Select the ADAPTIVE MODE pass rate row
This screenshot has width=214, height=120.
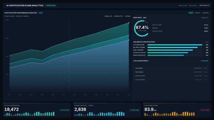pos(180,31)
